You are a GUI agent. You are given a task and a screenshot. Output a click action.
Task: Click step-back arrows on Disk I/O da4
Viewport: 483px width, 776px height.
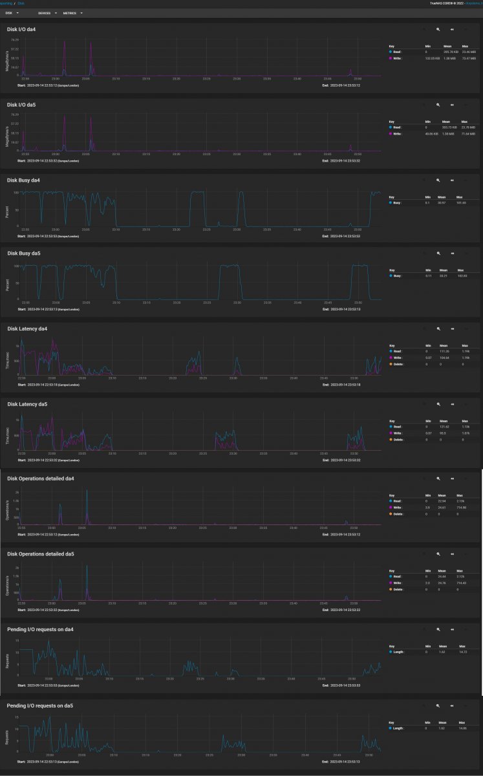452,29
